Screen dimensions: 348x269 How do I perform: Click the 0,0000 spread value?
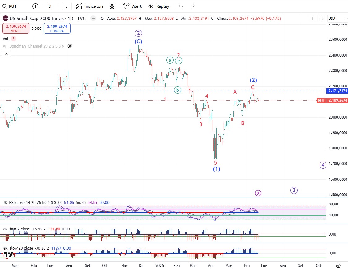pyautogui.click(x=37, y=29)
